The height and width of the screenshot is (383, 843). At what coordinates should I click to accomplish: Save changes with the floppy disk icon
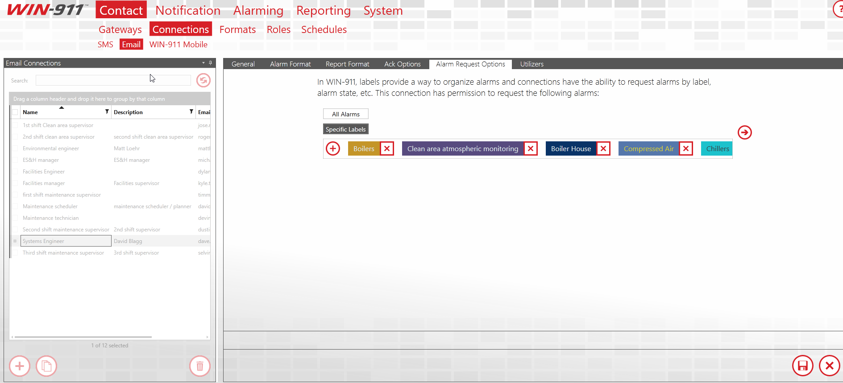pyautogui.click(x=802, y=366)
